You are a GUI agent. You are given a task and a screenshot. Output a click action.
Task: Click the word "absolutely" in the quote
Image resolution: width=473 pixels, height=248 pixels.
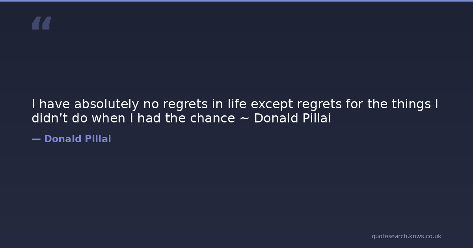(x=106, y=104)
